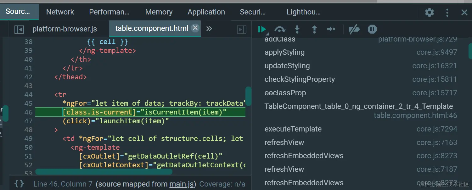Viewport: 472px width, 190px height.
Task: Click the closing thead tag line
Action: pyautogui.click(x=70, y=77)
